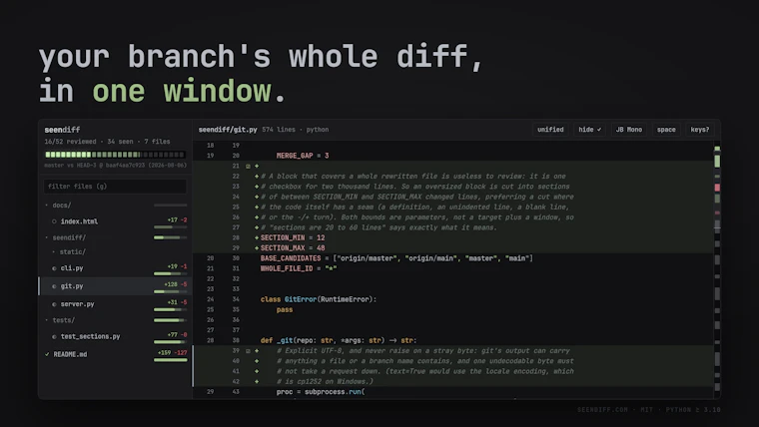Click the green checkmark beside README.md

point(47,354)
